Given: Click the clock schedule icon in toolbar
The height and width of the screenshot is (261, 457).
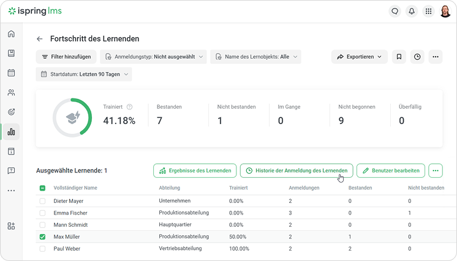Looking at the screenshot, I should coord(417,57).
